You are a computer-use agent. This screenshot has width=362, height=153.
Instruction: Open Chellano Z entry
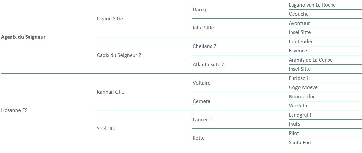[205, 46]
